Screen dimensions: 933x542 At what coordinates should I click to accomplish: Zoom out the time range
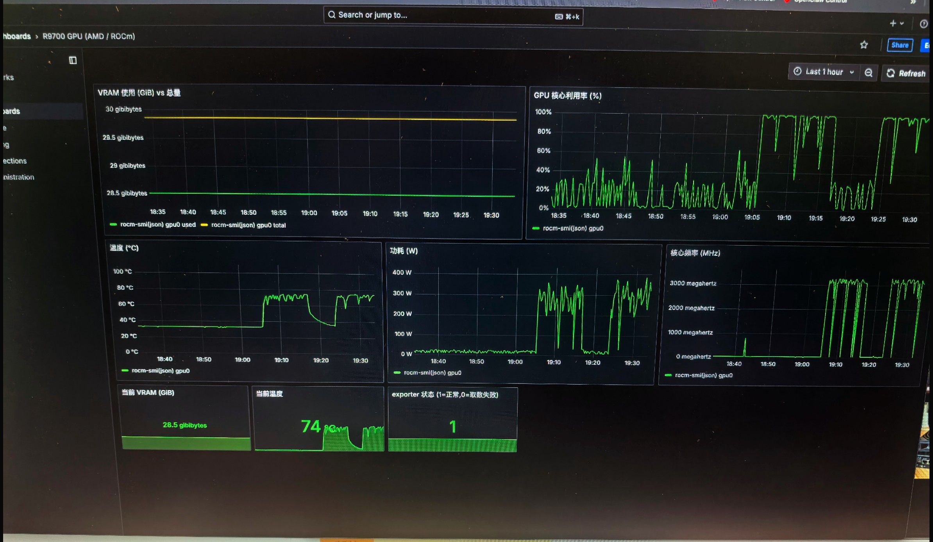869,73
